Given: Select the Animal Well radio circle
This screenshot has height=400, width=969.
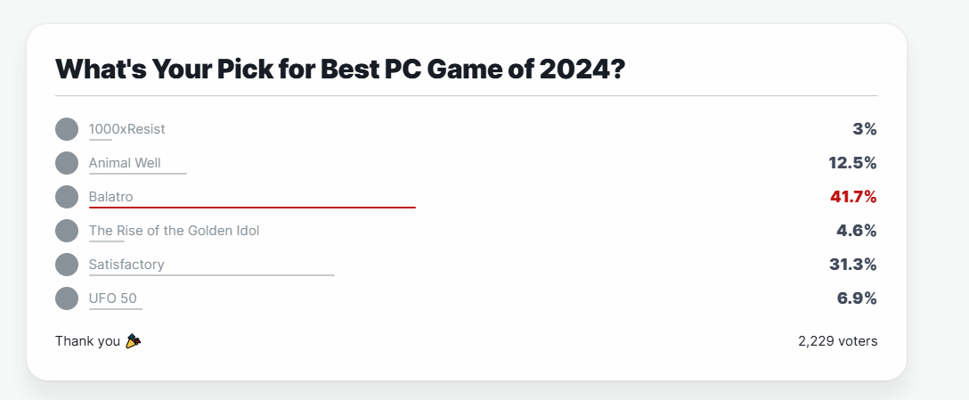Looking at the screenshot, I should click(67, 163).
